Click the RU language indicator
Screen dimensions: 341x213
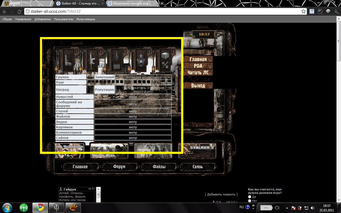tap(241, 207)
